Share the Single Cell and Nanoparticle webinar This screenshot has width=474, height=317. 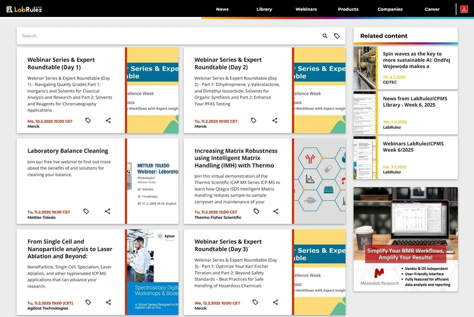(x=108, y=302)
